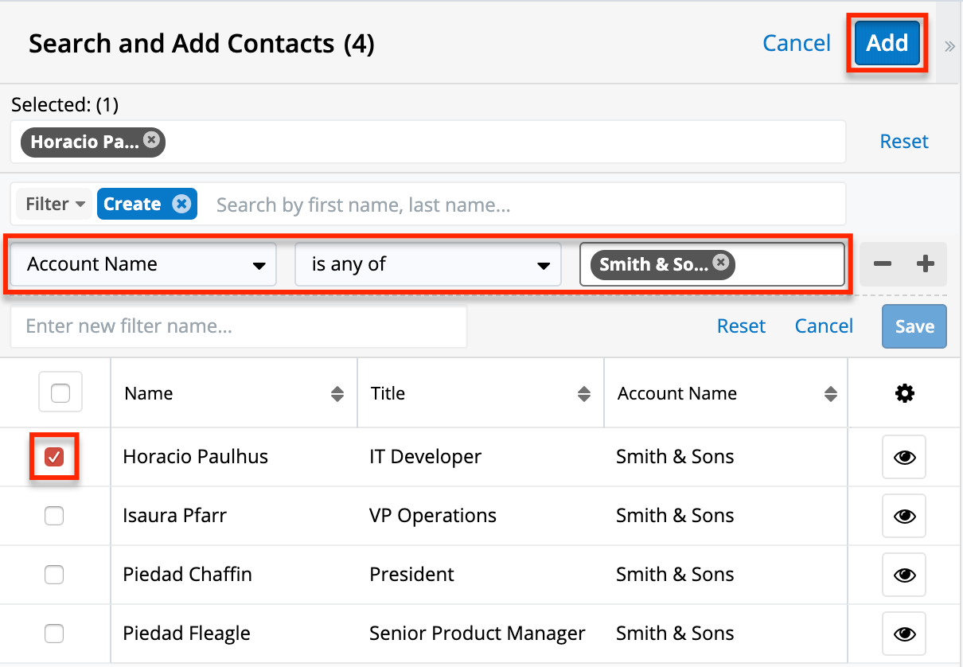Collapse the drawer using double chevron icon

949,46
